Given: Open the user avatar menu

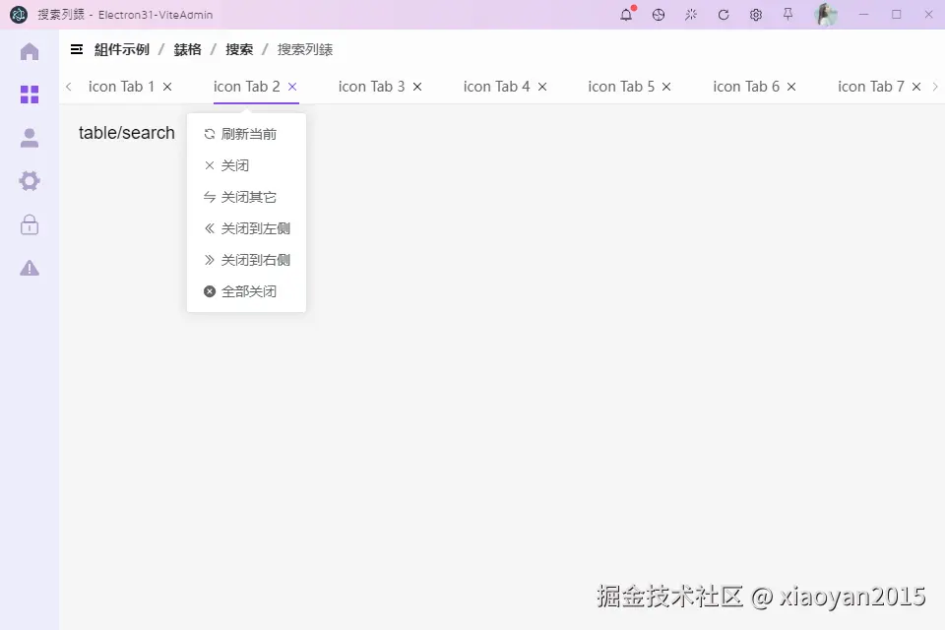Looking at the screenshot, I should [x=825, y=14].
